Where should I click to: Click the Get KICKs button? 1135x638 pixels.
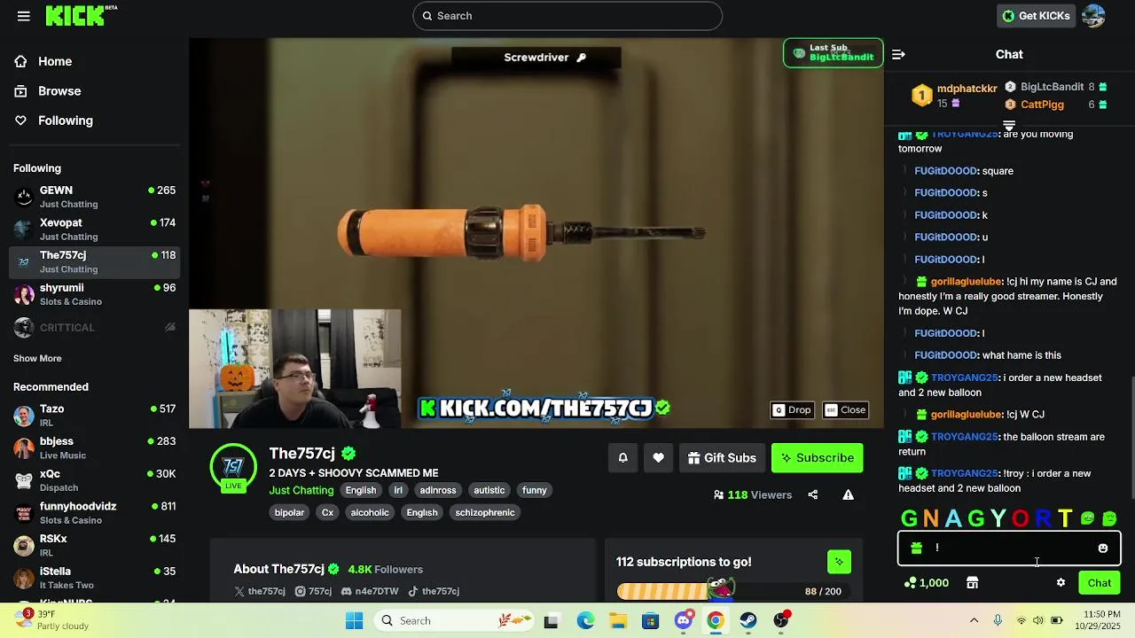pyautogui.click(x=1035, y=16)
